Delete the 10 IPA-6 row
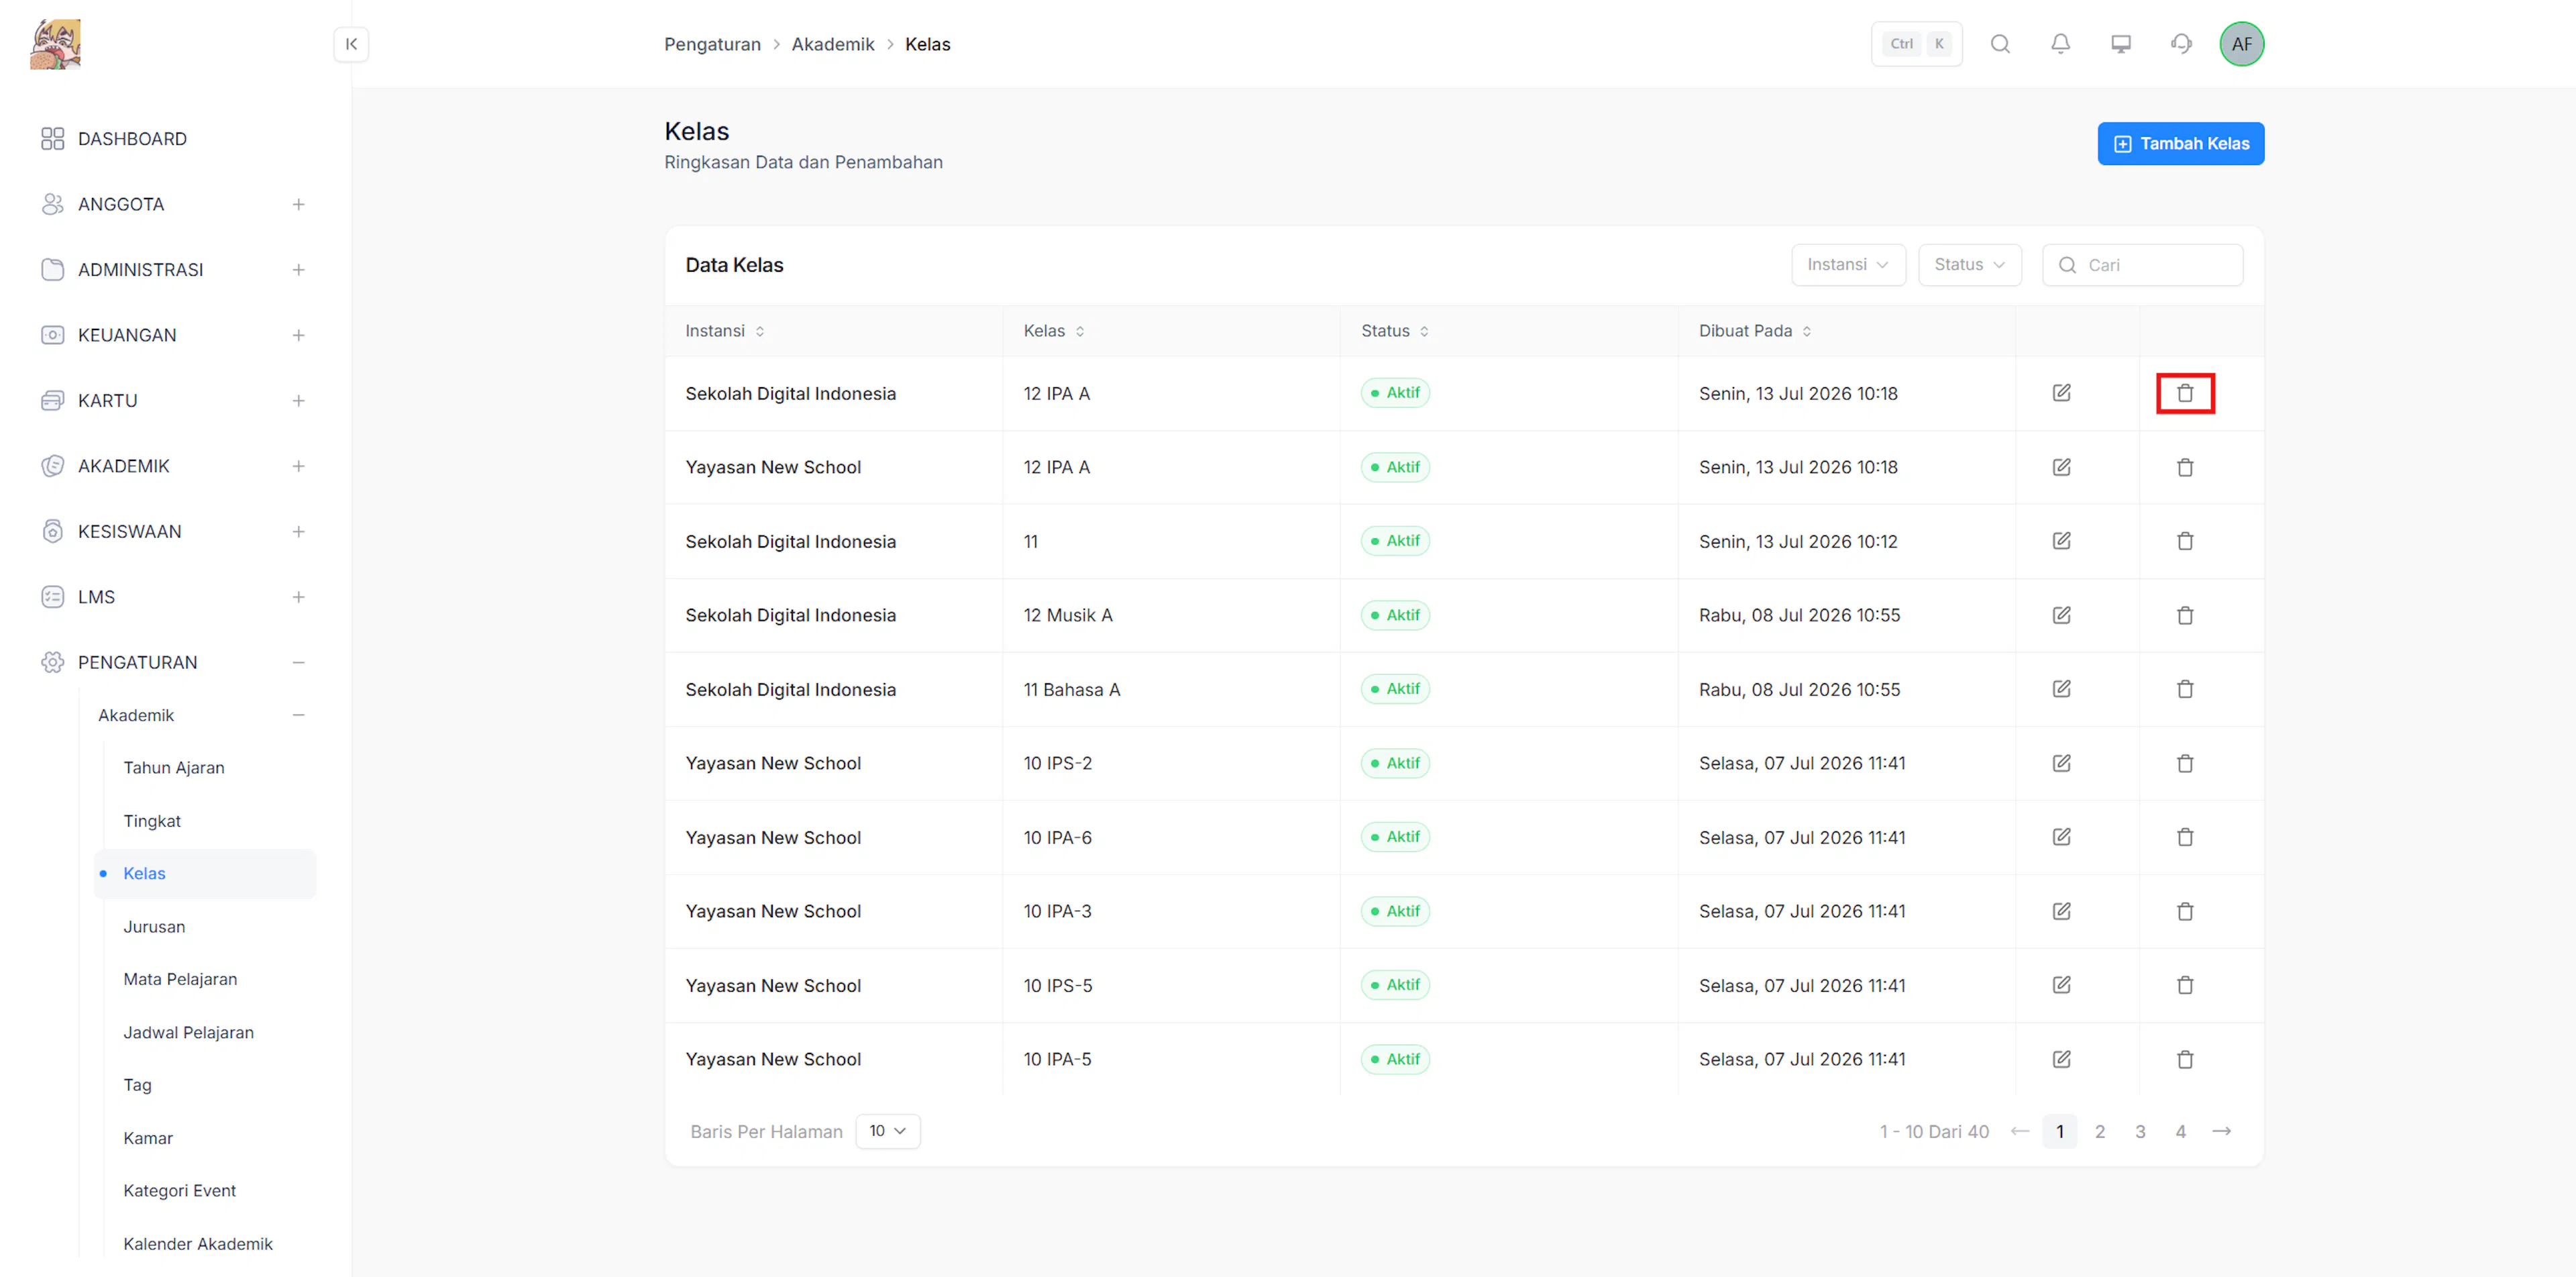 tap(2185, 837)
